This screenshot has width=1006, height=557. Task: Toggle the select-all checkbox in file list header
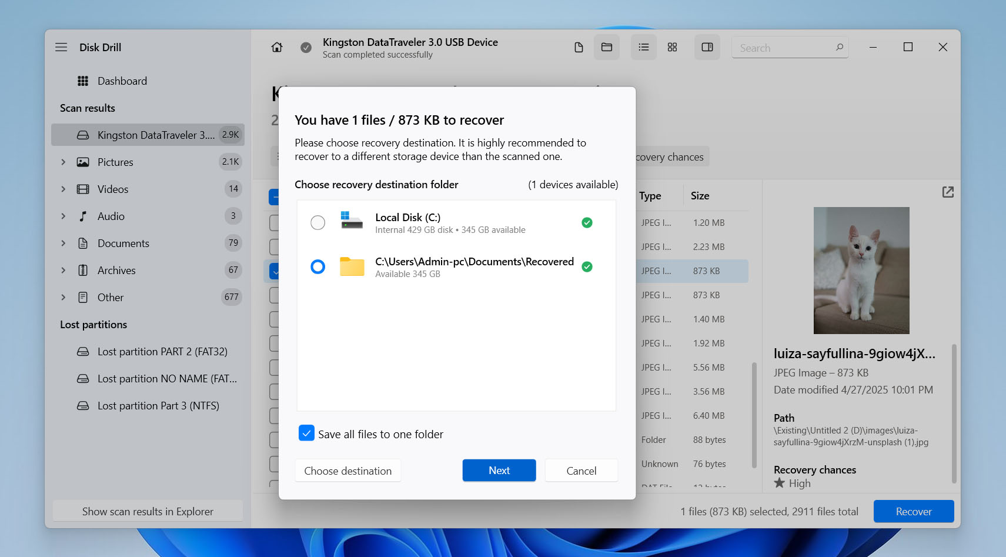tap(274, 197)
